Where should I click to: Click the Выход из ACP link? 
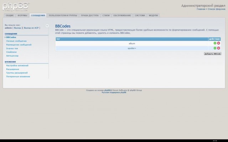[31, 28]
